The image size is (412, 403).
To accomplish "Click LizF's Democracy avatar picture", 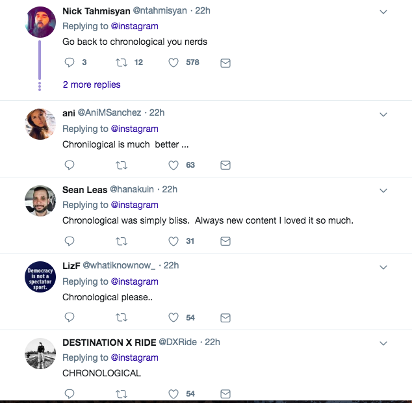I will (x=40, y=277).
